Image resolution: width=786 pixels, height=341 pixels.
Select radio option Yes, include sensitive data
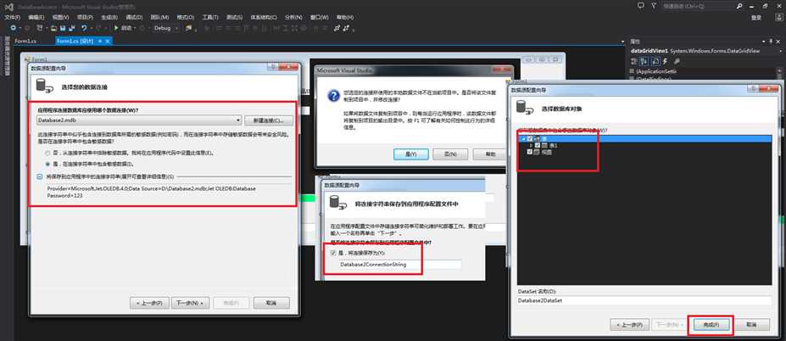(48, 164)
